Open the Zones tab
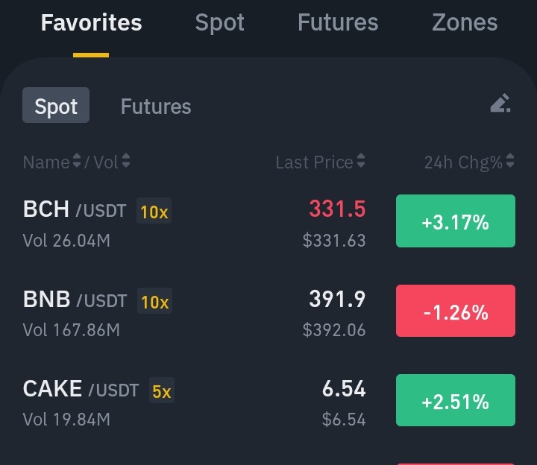 [x=465, y=22]
